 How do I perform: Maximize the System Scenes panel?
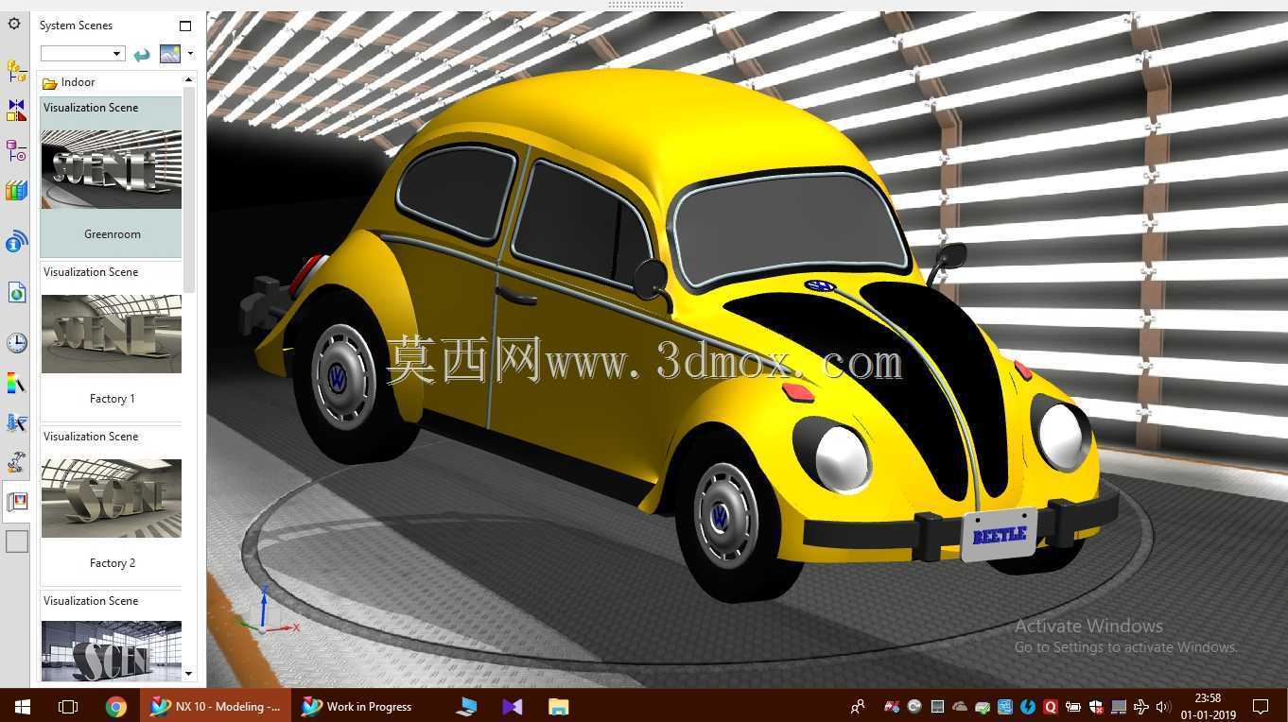[x=185, y=26]
